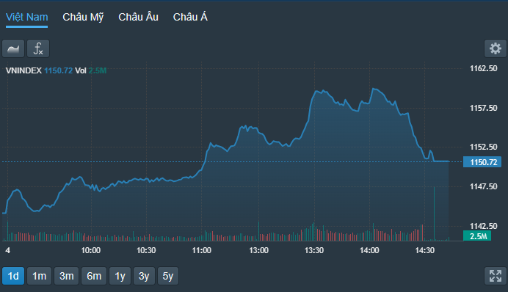Open the Châu Âu tab
Image resolution: width=508 pixels, height=292 pixels.
[138, 17]
